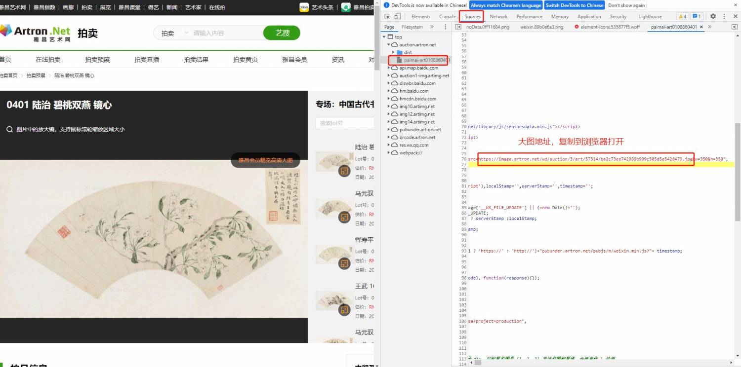This screenshot has height=367, width=741.
Task: Switch to the Network tab
Action: [498, 16]
